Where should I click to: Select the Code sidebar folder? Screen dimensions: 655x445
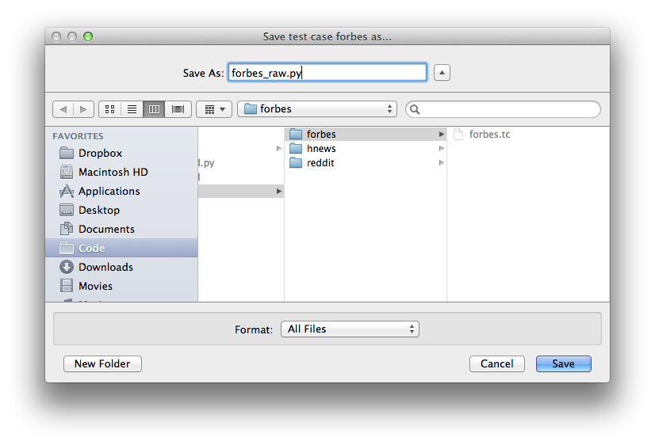[x=121, y=248]
